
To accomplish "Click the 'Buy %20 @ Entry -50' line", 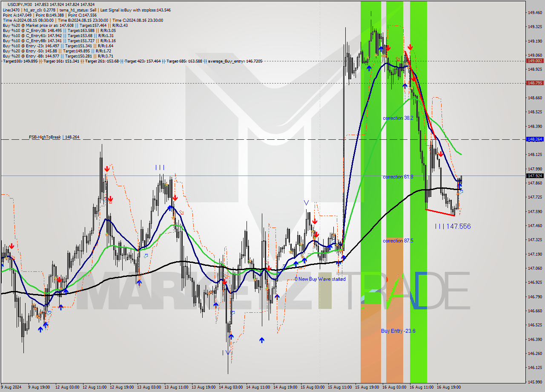I will tap(57, 51).
